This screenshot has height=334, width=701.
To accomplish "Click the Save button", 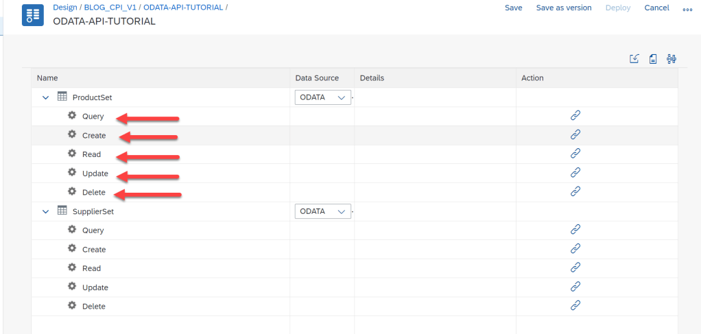I will pyautogui.click(x=513, y=8).
